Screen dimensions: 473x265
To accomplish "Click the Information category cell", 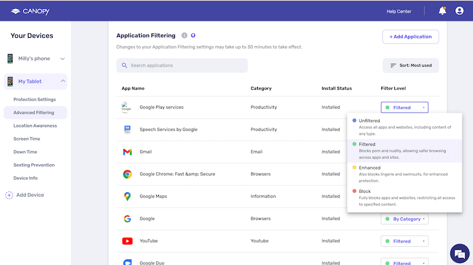I will (263, 197).
